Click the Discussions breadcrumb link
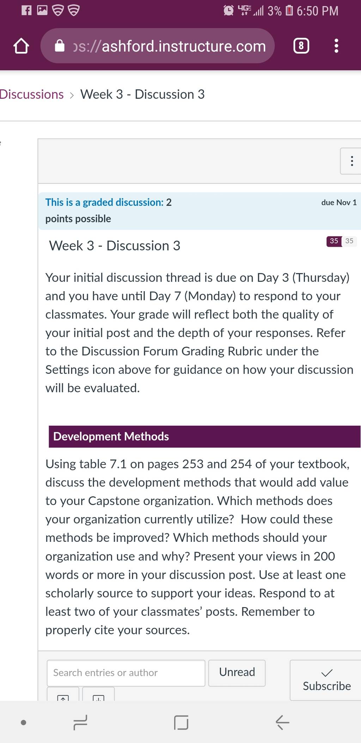Viewport: 361px width, 743px height. (x=32, y=94)
